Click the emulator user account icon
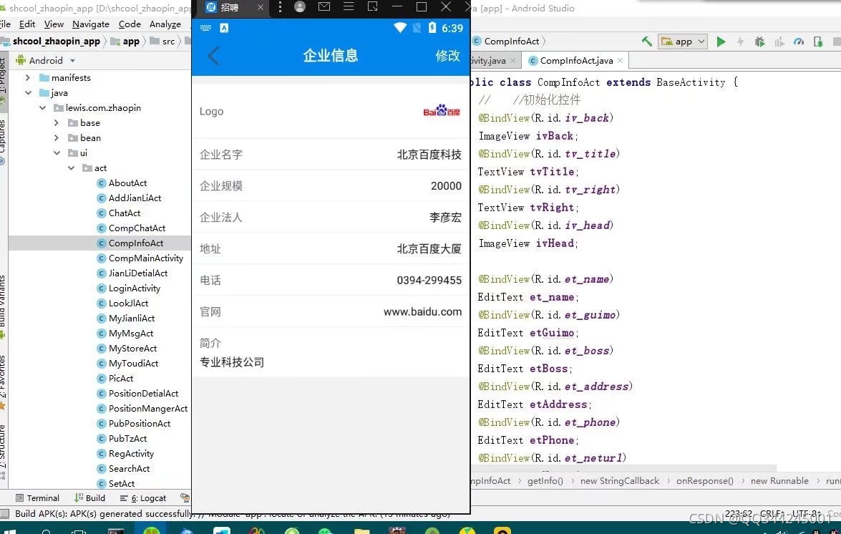This screenshot has width=841, height=534. click(300, 7)
